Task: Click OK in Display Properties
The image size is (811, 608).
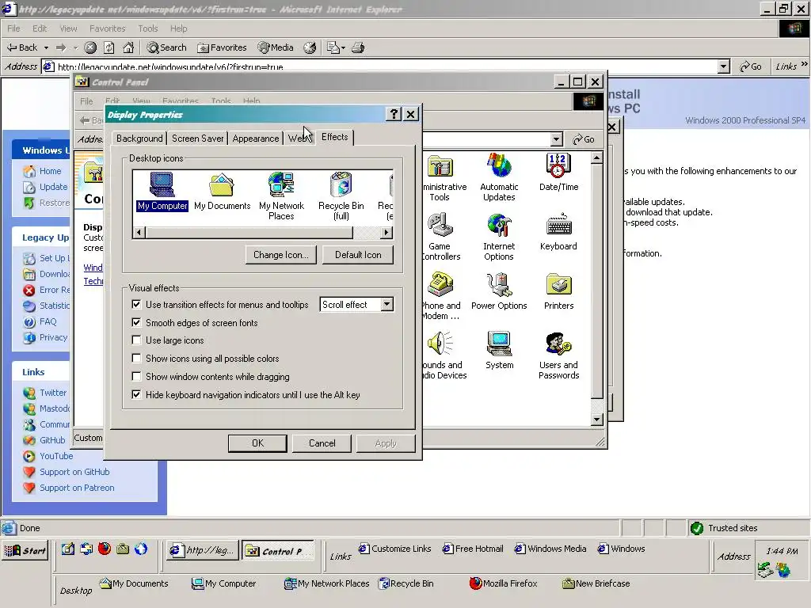Action: click(257, 443)
